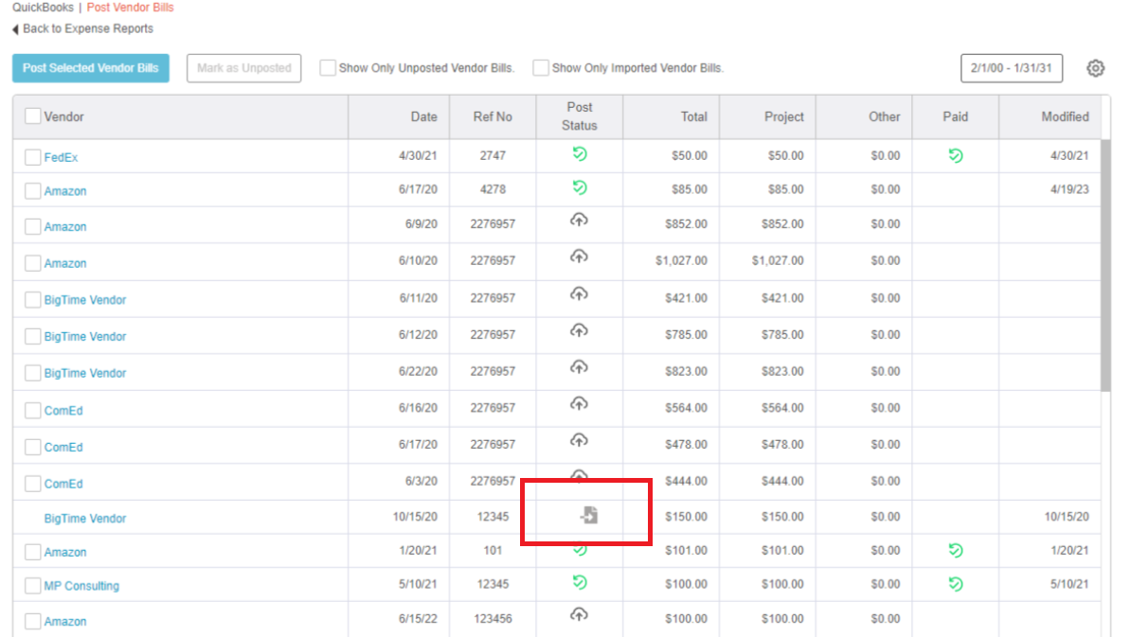Sort by Total column header
The image size is (1131, 637).
coord(694,116)
